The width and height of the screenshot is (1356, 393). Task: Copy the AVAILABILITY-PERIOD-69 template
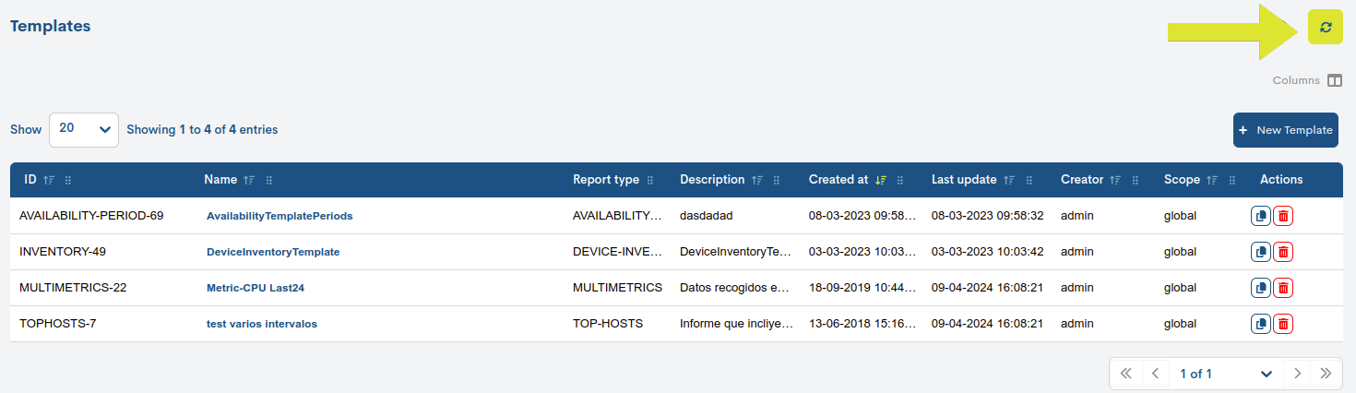(x=1261, y=216)
